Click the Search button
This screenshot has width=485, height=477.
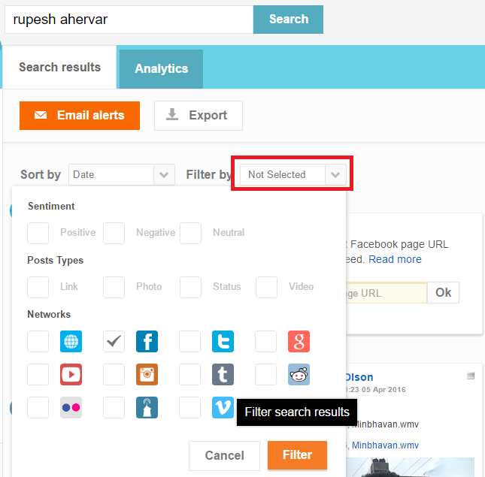(x=288, y=19)
